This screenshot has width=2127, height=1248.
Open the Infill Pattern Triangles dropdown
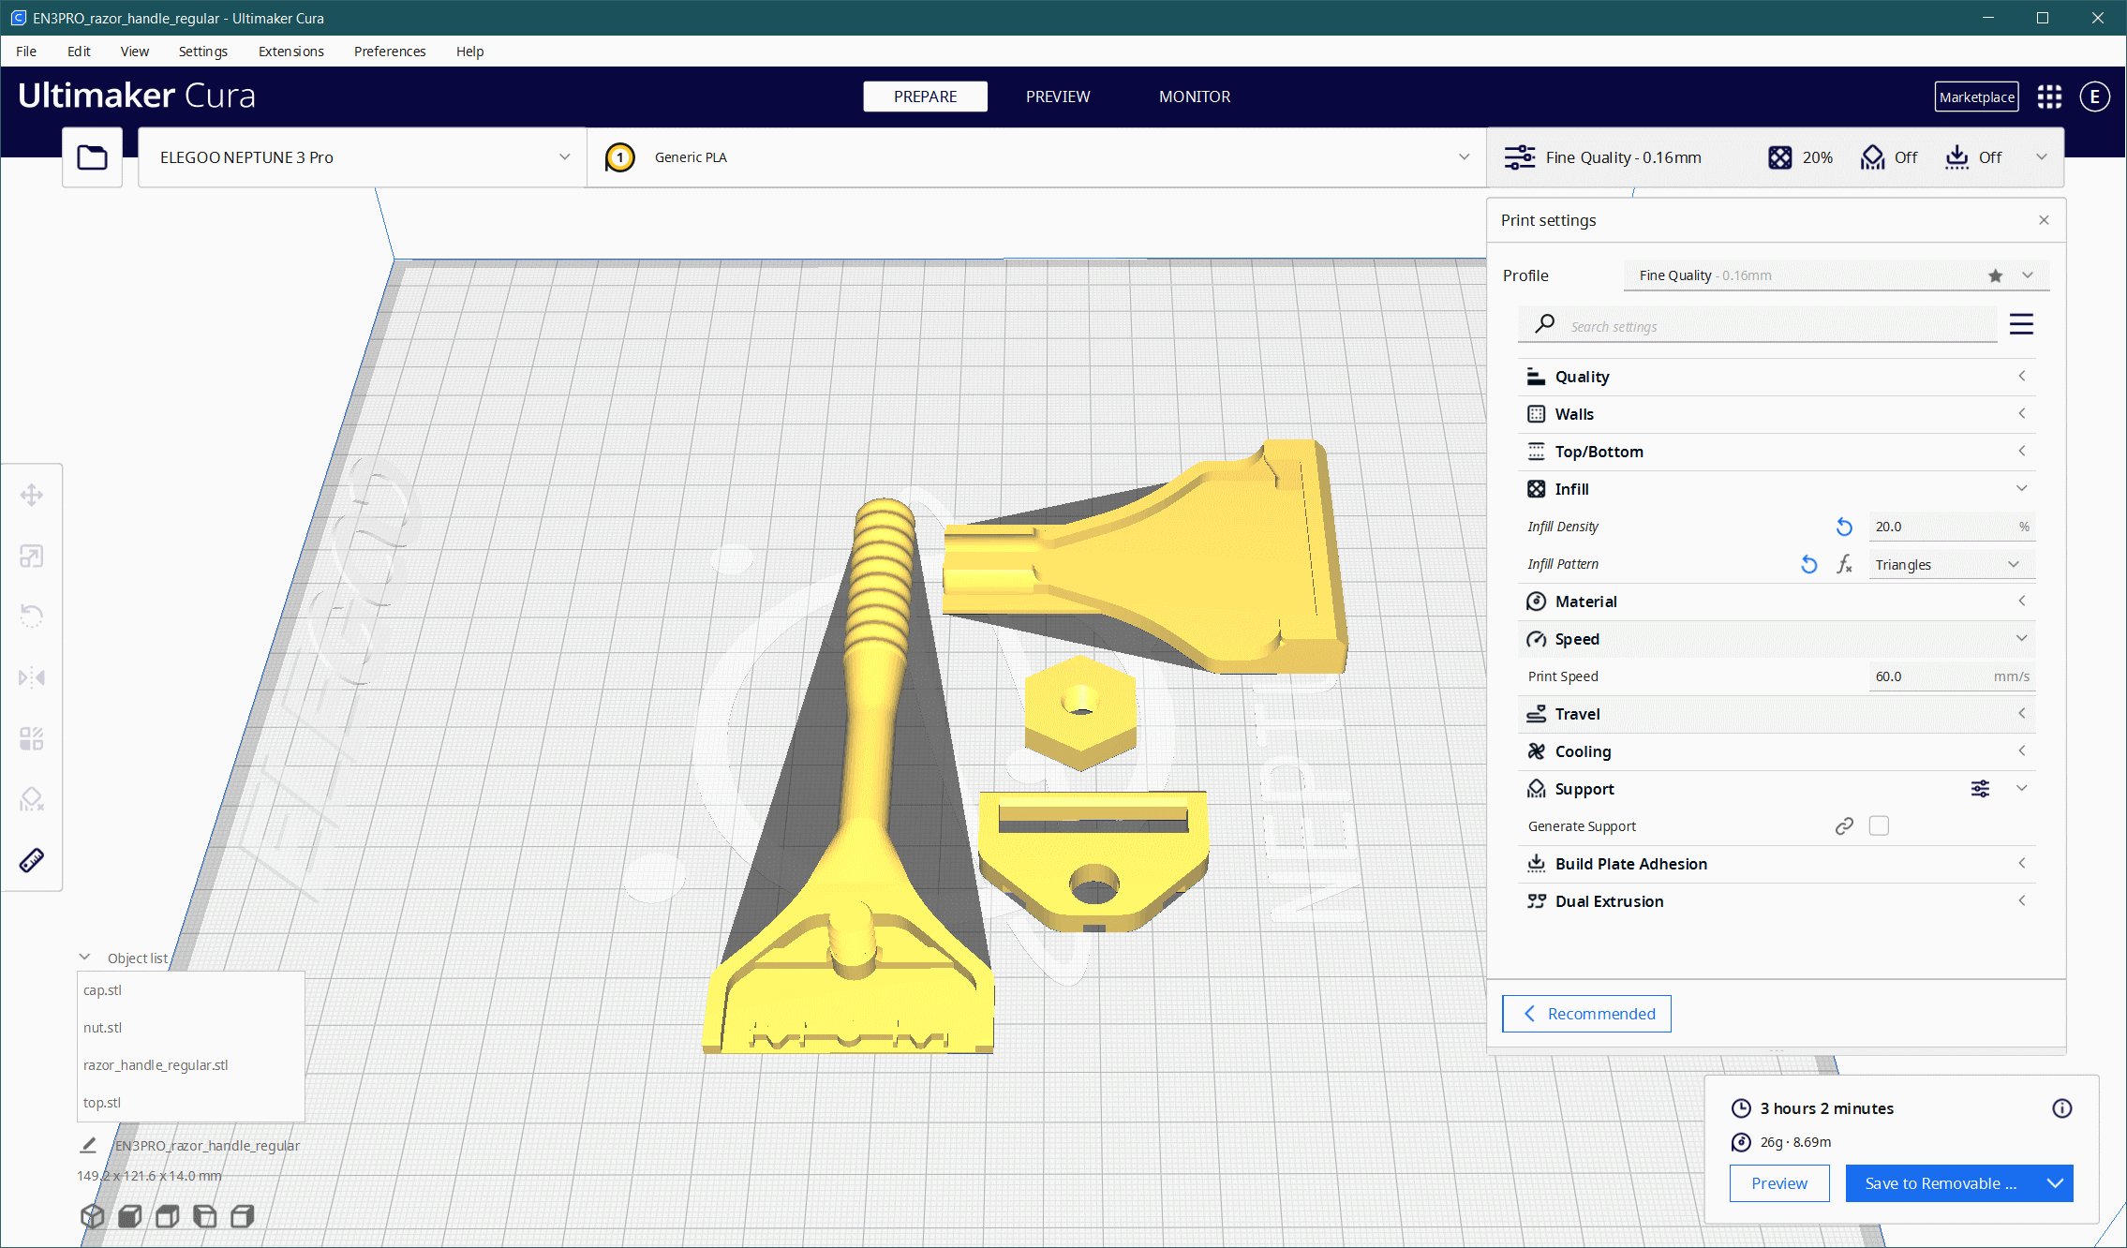(1951, 564)
